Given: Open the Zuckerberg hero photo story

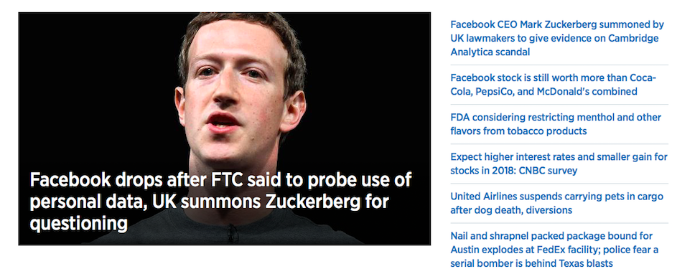Looking at the screenshot, I should pyautogui.click(x=225, y=128).
